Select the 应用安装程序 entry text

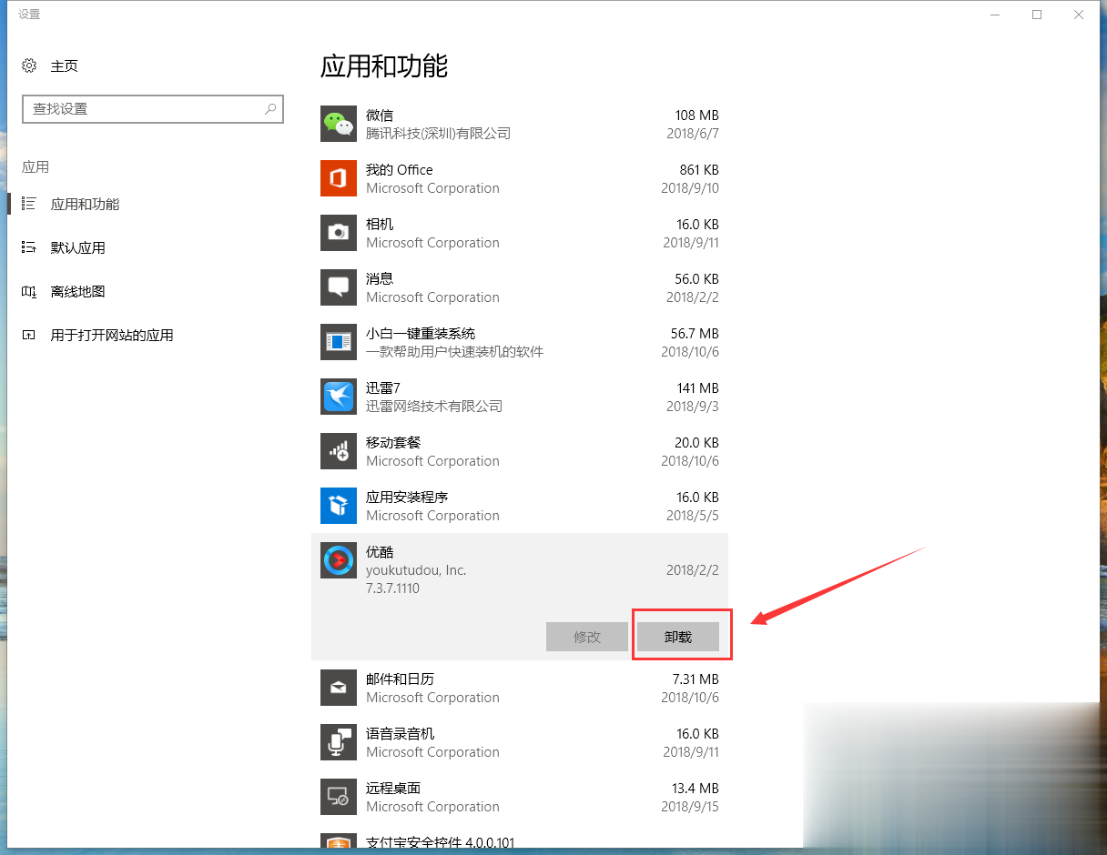click(x=407, y=497)
